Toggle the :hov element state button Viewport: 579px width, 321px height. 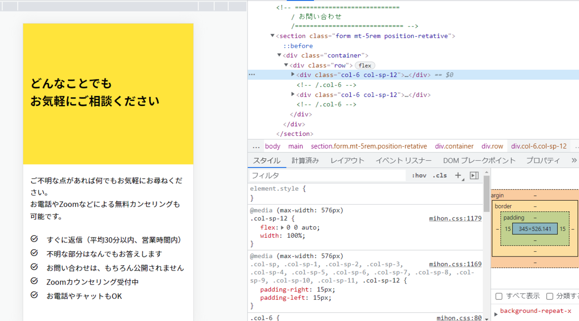tap(419, 176)
